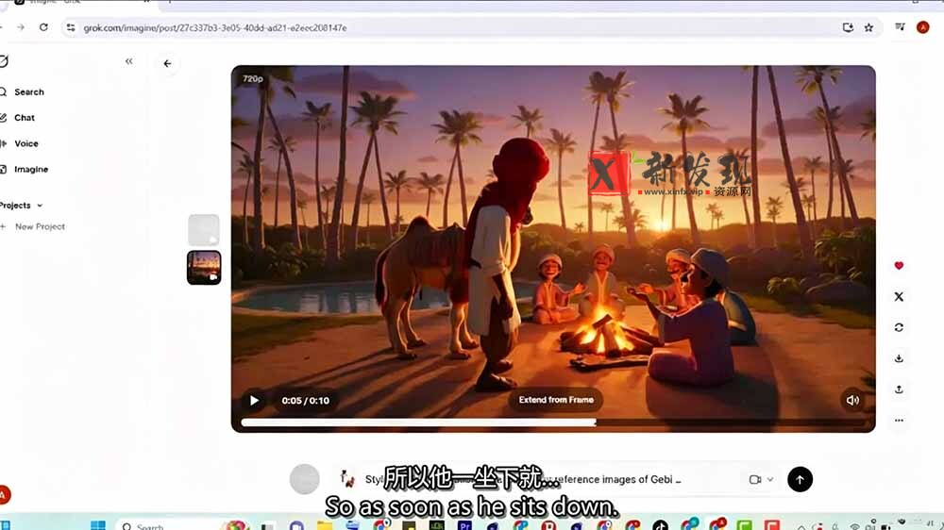This screenshot has height=530, width=944.
Task: Collapse the sidebar with double chevron
Action: (128, 61)
